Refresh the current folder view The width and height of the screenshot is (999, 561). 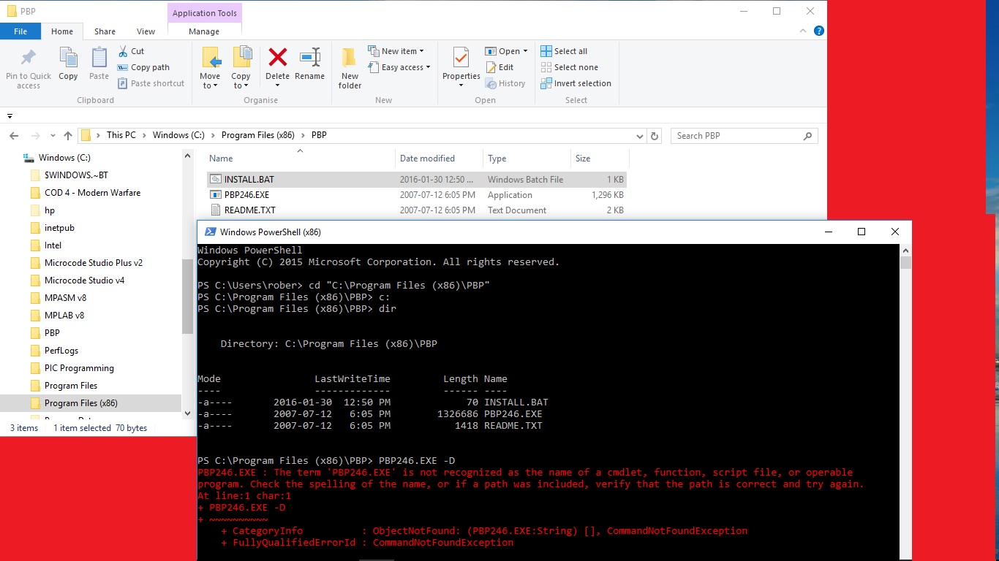click(655, 136)
